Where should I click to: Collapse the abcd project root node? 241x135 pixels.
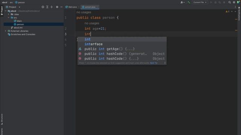pos(6,11)
